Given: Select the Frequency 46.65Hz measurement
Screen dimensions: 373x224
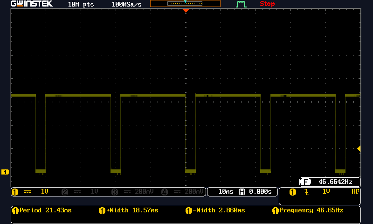Looking at the screenshot, I should pos(311,210).
